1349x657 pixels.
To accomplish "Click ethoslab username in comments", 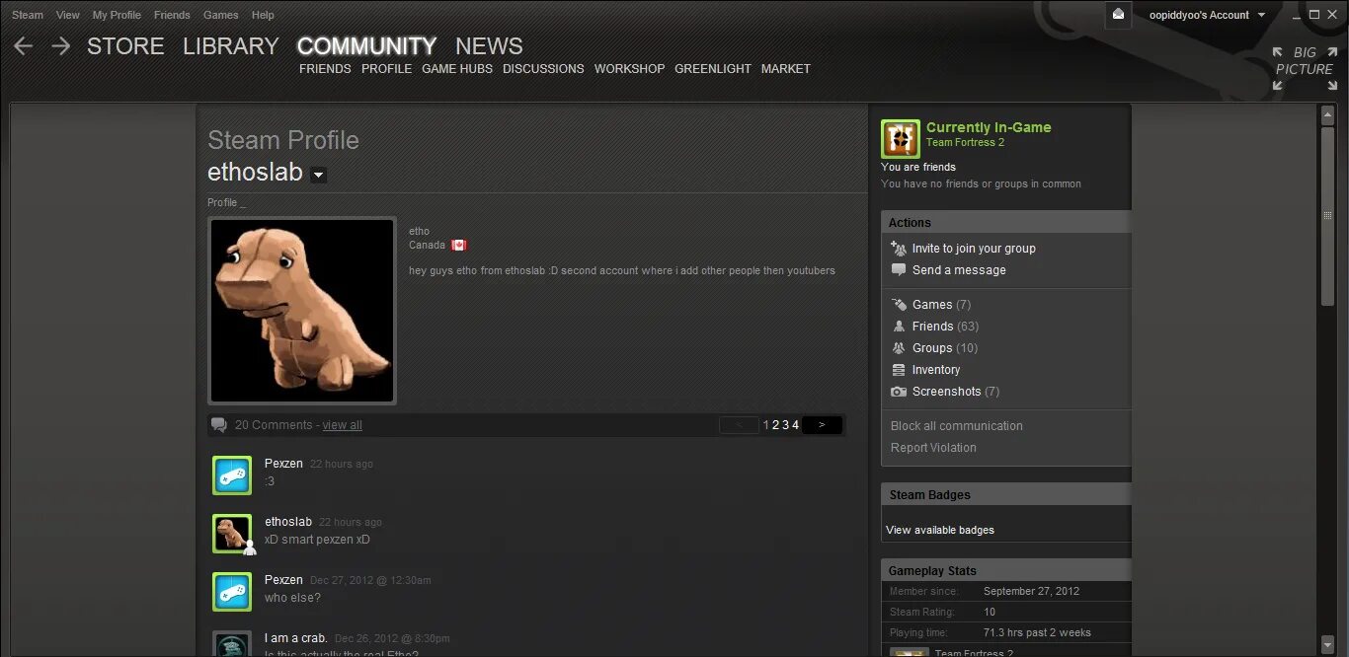I will (x=288, y=522).
